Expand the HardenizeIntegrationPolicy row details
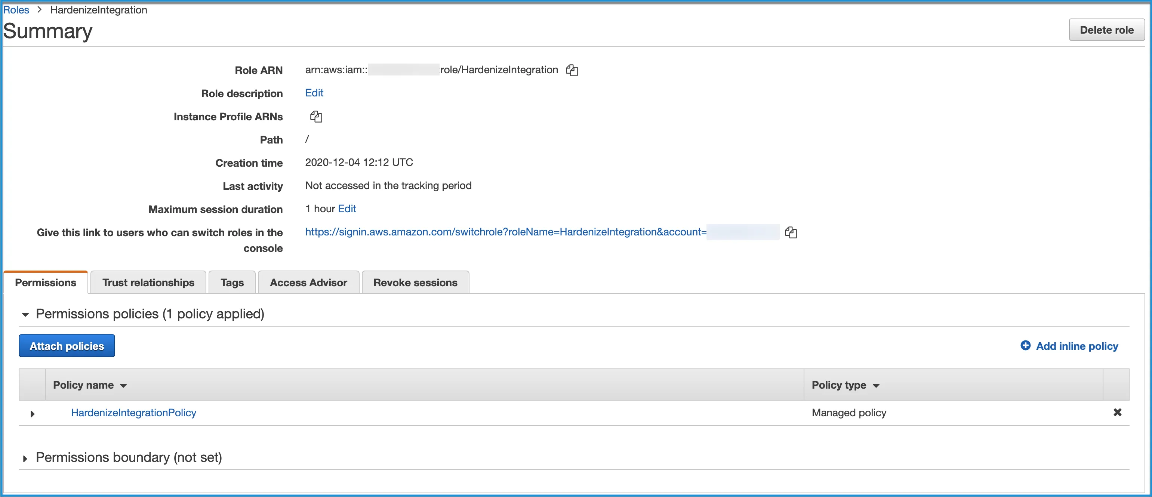 coord(32,414)
